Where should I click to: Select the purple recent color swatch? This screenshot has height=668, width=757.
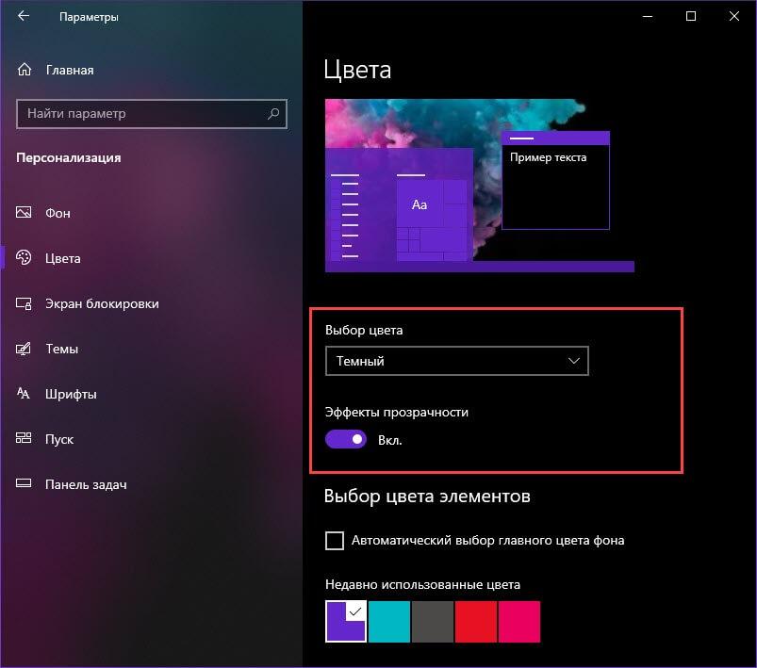pyautogui.click(x=346, y=621)
